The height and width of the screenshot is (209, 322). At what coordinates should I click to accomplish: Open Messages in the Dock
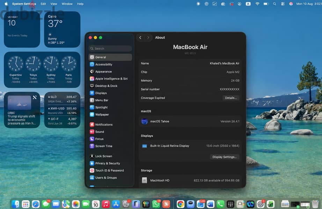(x=46, y=204)
